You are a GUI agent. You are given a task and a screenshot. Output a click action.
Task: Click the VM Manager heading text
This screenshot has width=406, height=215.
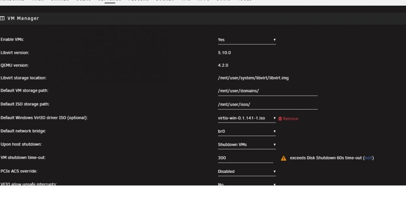pos(23,18)
